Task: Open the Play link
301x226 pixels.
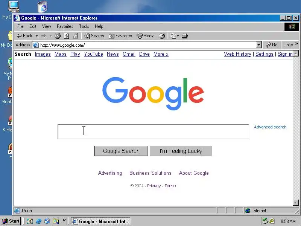Action: tap(75, 54)
